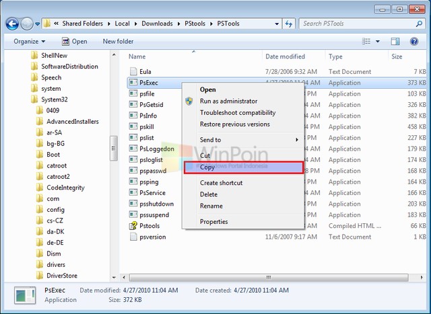This screenshot has width=431, height=314.
Task: Click the horizontal scrollbar right arrow
Action: point(422,278)
